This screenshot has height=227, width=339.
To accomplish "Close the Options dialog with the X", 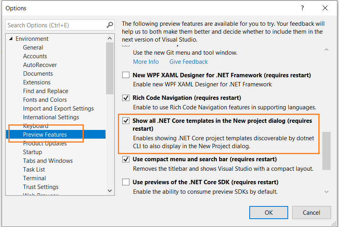I will [325, 8].
